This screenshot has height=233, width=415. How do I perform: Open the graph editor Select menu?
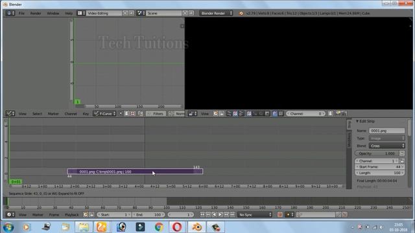[37, 114]
